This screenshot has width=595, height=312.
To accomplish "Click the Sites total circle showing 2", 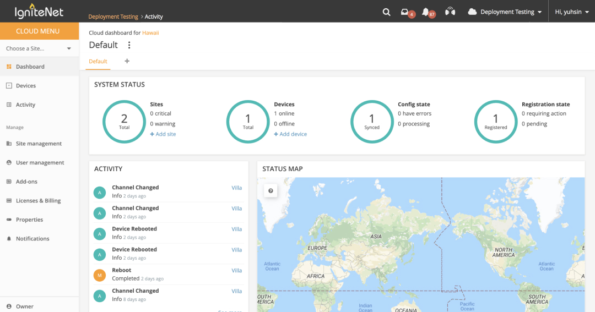I will (x=124, y=122).
